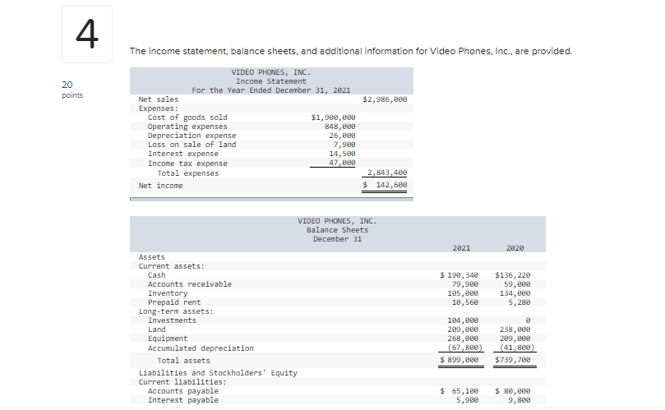
Task: Select 2020 Cash value $136,220
Action: (513, 275)
